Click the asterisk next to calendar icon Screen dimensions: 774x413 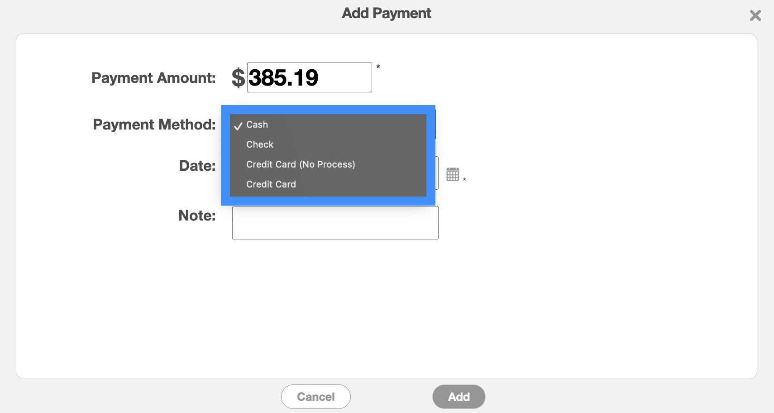[464, 180]
